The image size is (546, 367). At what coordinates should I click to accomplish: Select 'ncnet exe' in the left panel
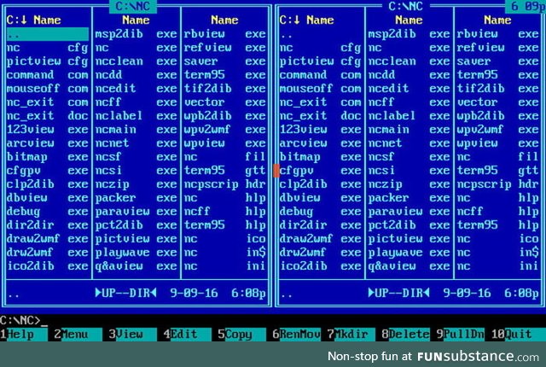click(136, 143)
